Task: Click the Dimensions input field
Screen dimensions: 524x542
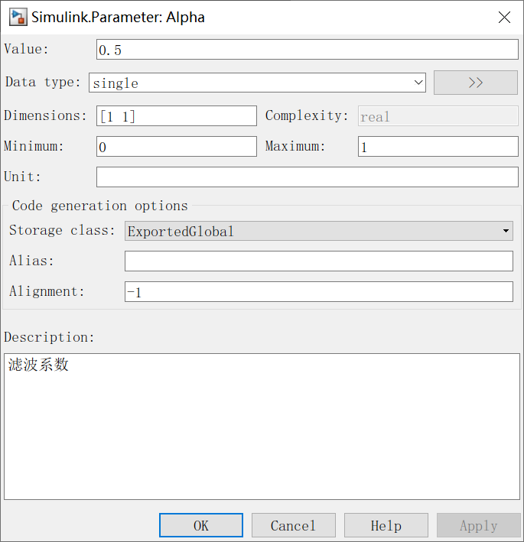Action: (176, 116)
